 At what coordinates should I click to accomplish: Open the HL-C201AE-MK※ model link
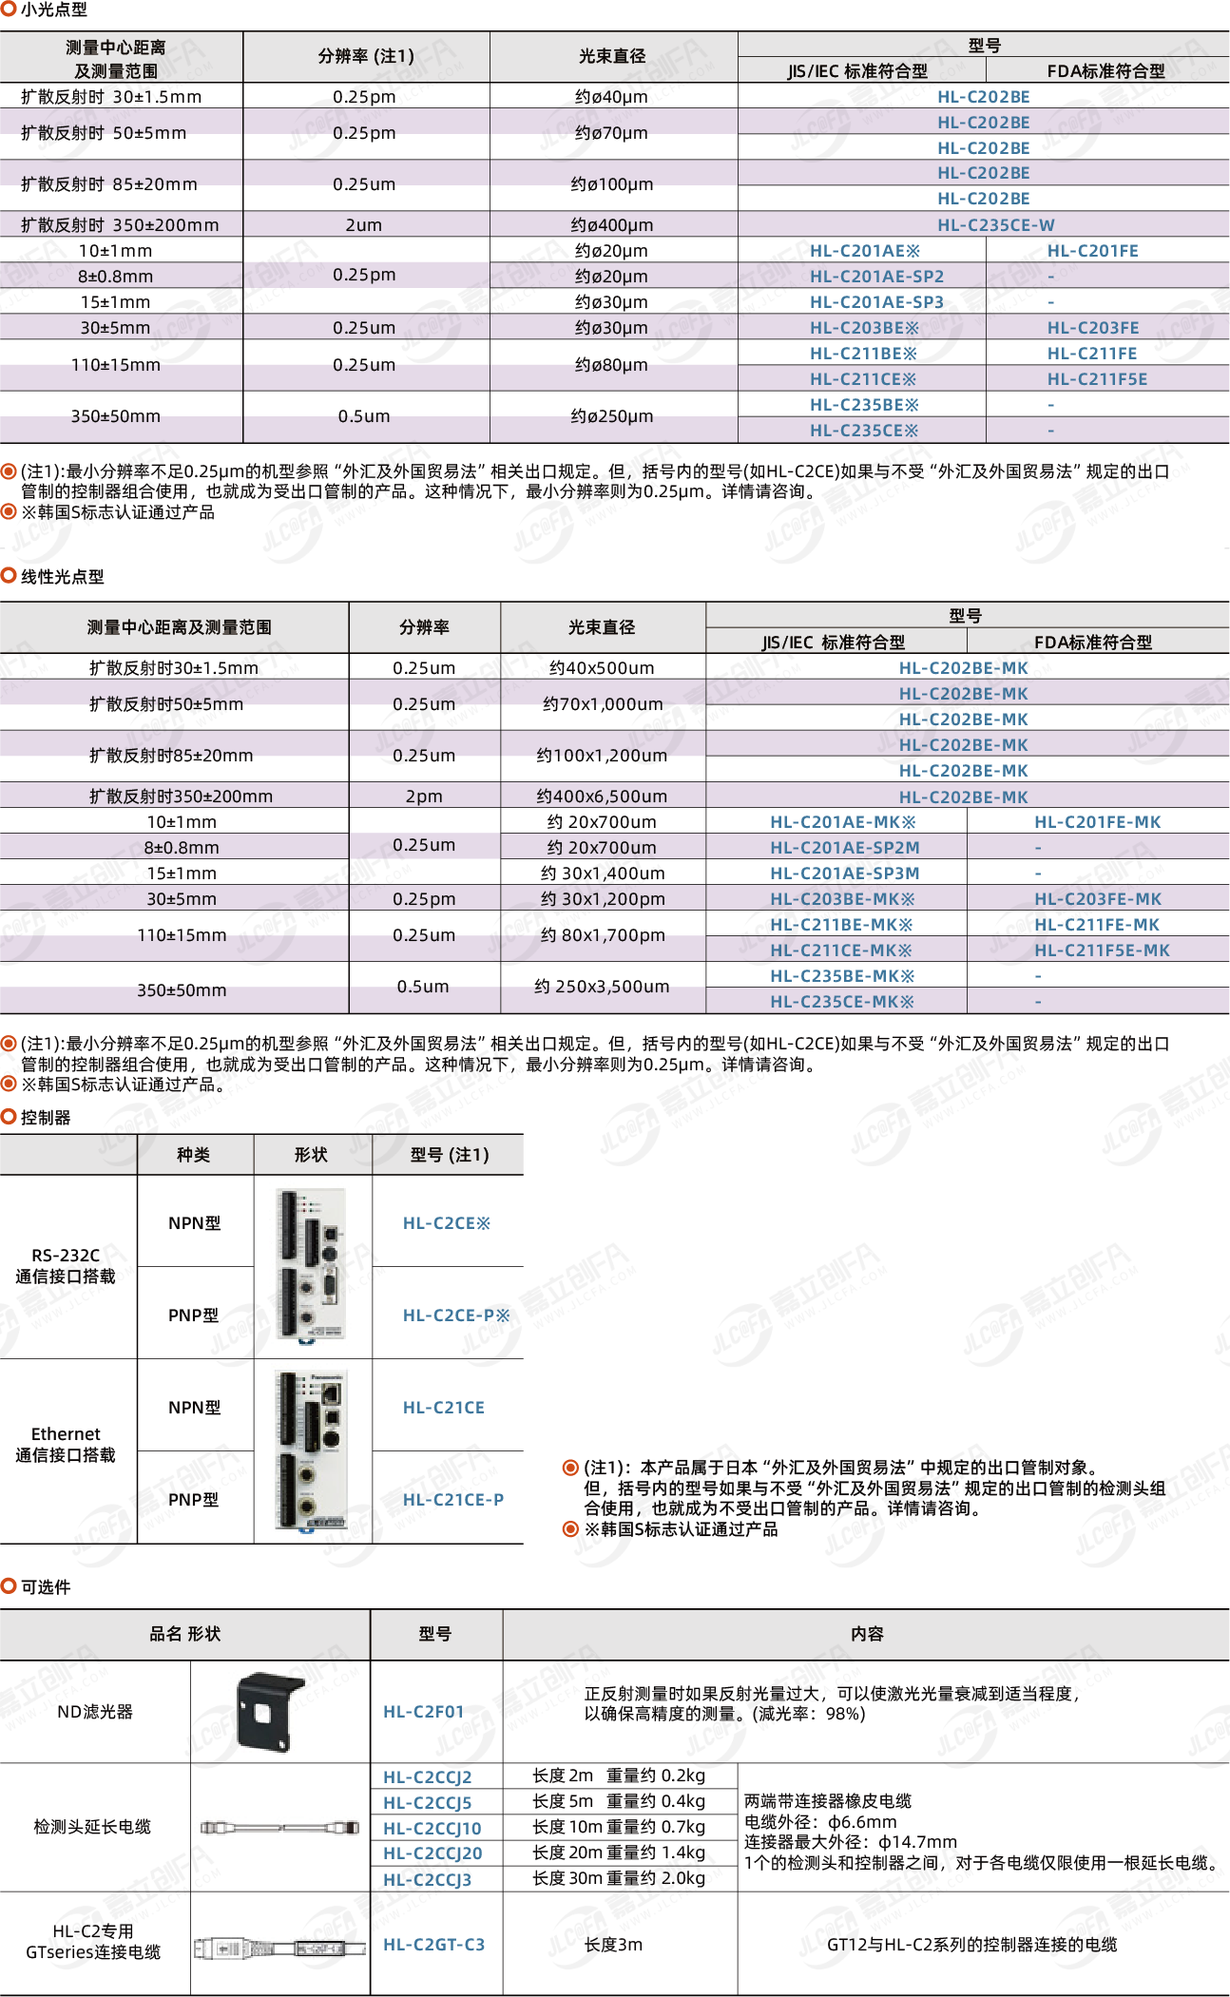842,822
